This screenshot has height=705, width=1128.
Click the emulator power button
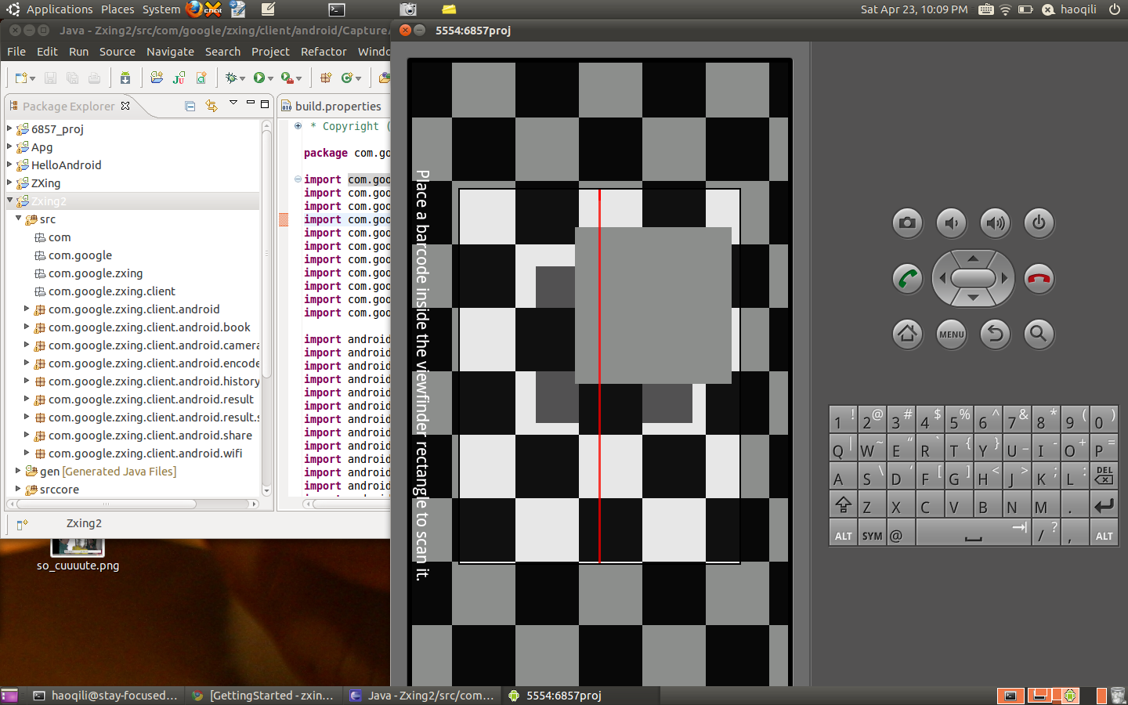[x=1039, y=223]
